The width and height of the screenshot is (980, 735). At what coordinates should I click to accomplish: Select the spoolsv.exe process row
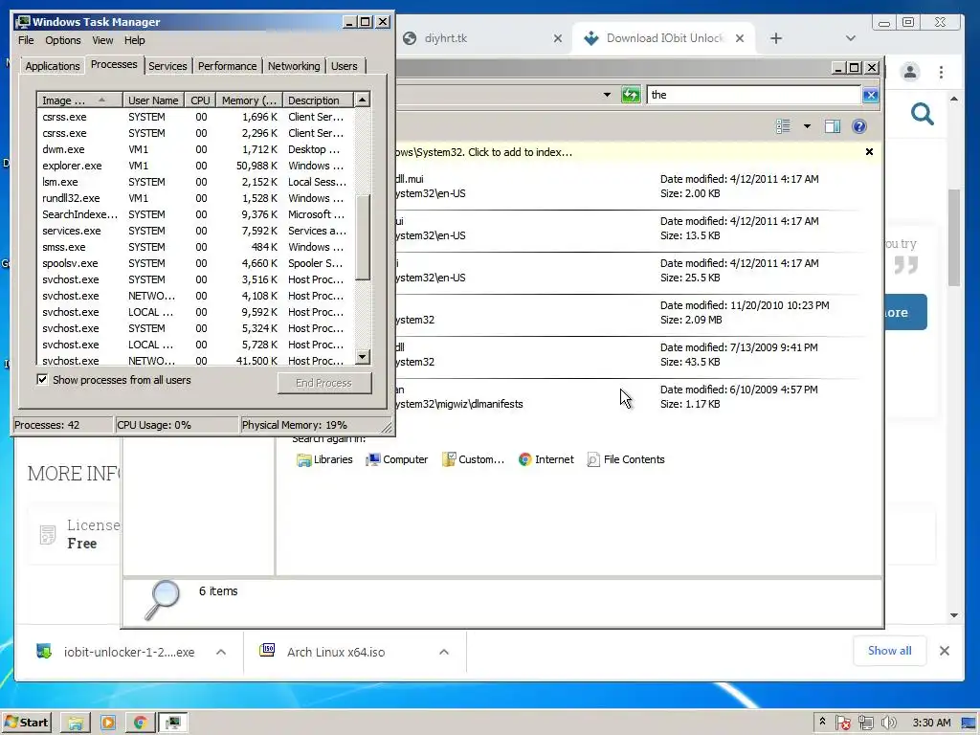[x=195, y=263]
